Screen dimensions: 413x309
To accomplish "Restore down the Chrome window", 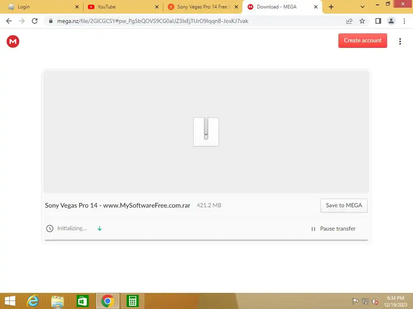I will click(x=388, y=4).
